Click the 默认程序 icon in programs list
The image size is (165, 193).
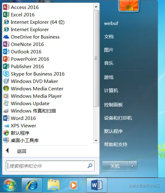[6, 133]
